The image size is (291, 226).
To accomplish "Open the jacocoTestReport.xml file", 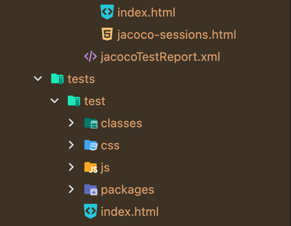I will click(160, 57).
